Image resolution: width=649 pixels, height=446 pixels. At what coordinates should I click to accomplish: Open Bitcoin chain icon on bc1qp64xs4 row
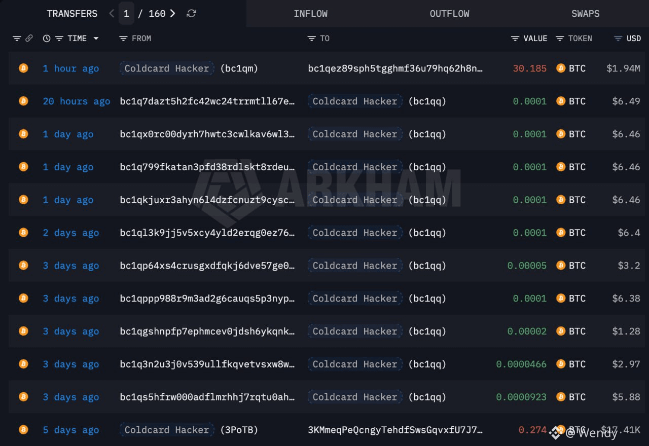[23, 265]
